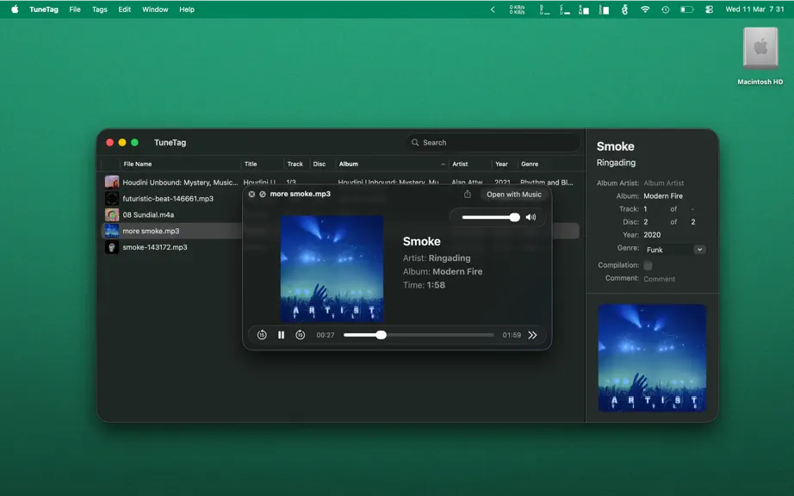Image resolution: width=794 pixels, height=496 pixels.
Task: Open the Macintosh HD desktop icon
Action: (760, 57)
